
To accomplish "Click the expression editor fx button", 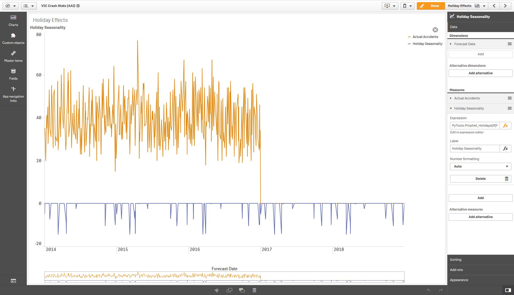I will [506, 126].
